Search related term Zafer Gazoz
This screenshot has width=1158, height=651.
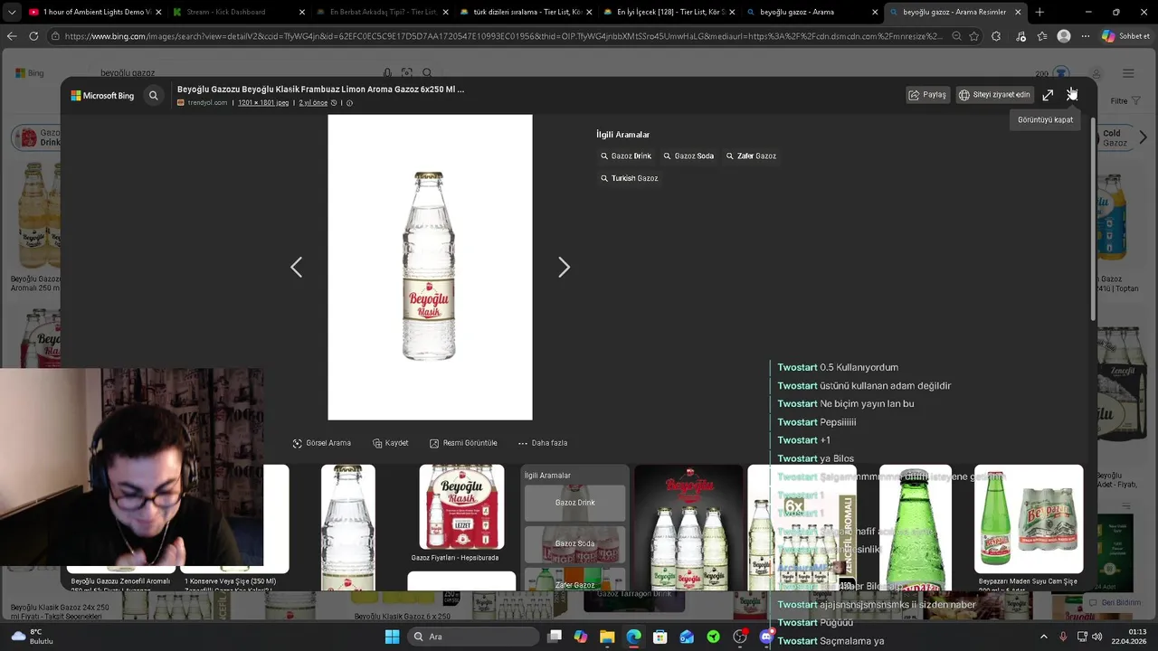tap(751, 156)
